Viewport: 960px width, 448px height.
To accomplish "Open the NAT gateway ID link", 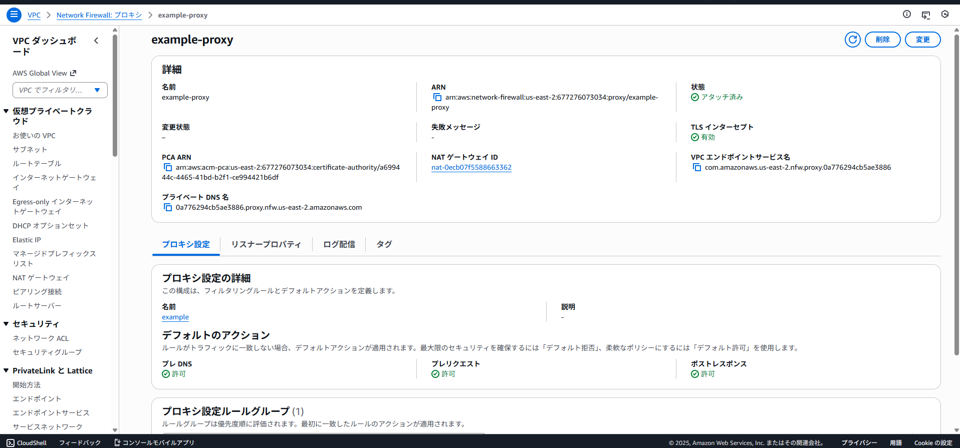I will click(x=471, y=167).
